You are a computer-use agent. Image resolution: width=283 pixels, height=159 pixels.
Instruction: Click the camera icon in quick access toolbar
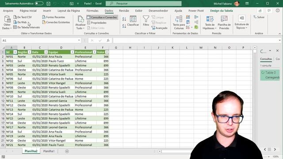click(x=72, y=4)
